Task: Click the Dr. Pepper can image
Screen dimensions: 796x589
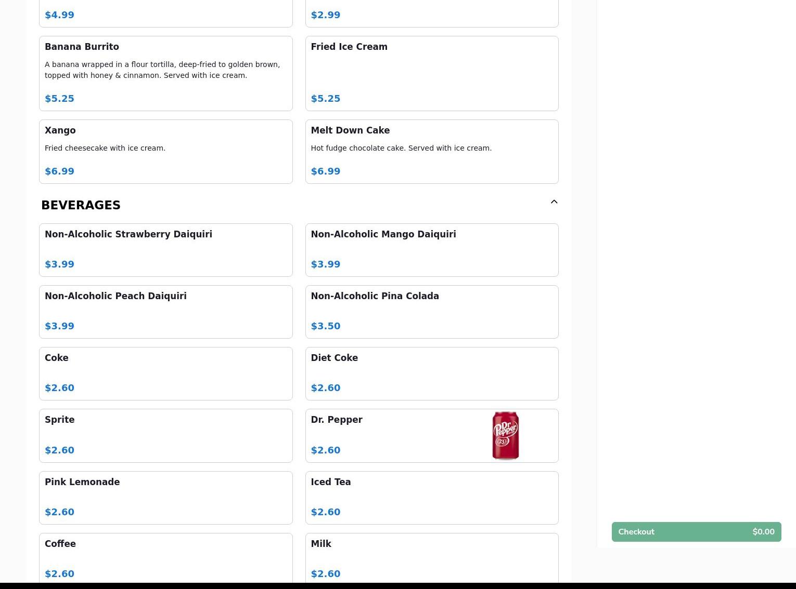Action: click(505, 435)
